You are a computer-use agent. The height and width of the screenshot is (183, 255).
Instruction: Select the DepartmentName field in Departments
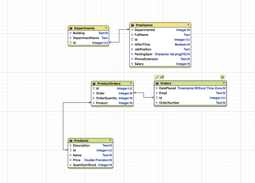coord(86,38)
